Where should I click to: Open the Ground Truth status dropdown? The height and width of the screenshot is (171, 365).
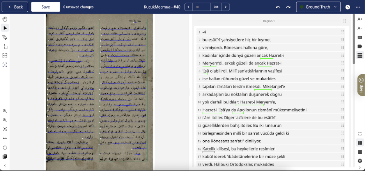pyautogui.click(x=318, y=7)
